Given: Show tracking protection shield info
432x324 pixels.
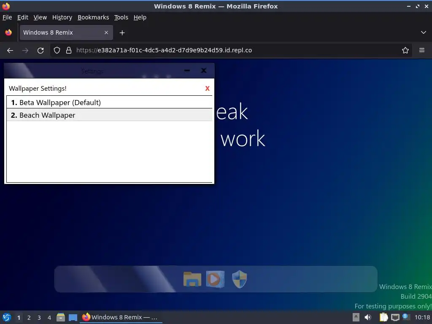Looking at the screenshot, I should pos(57,51).
